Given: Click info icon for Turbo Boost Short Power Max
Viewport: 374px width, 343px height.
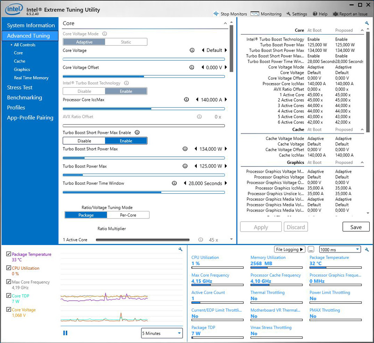Looking at the screenshot, I should [185, 149].
